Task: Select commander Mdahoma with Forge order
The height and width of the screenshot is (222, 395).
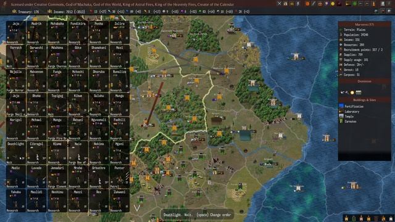Action: tap(57, 57)
